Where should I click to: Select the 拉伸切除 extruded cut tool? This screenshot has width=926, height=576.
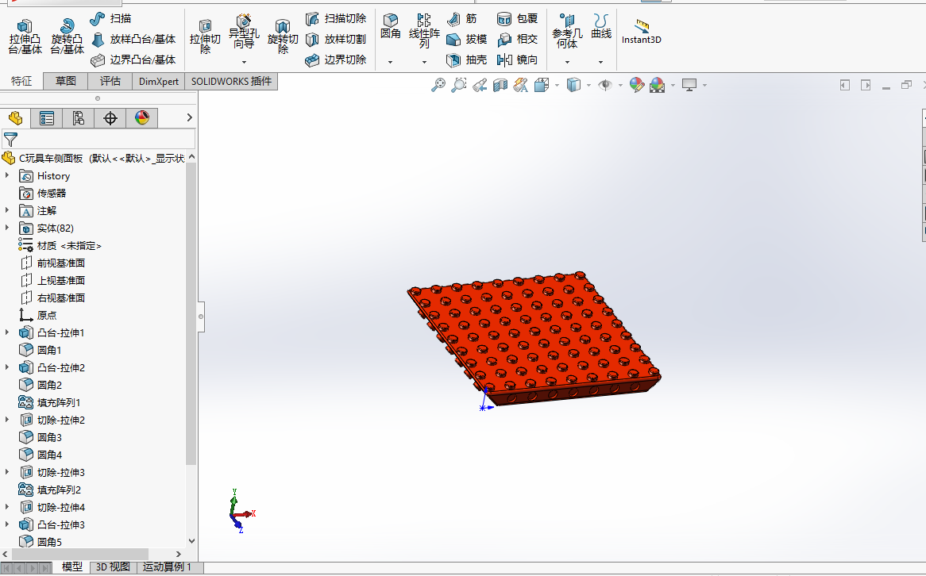205,36
